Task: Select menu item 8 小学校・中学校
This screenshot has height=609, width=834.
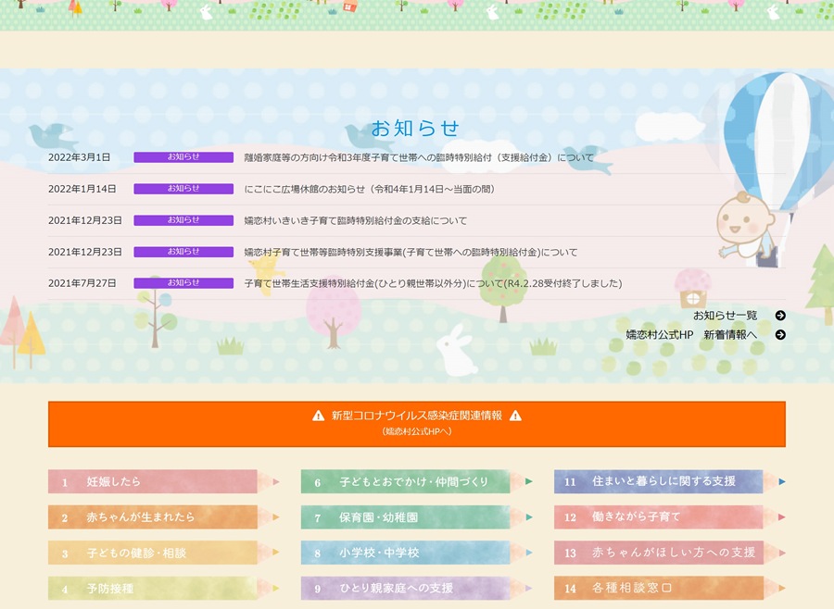Action: click(406, 553)
